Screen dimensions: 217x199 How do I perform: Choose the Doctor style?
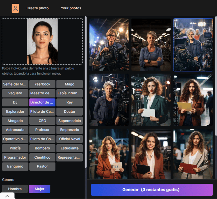tap(69, 112)
